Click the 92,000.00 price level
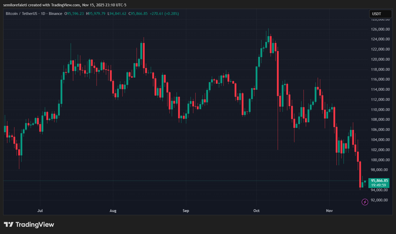The image size is (396, 234). pyautogui.click(x=379, y=200)
